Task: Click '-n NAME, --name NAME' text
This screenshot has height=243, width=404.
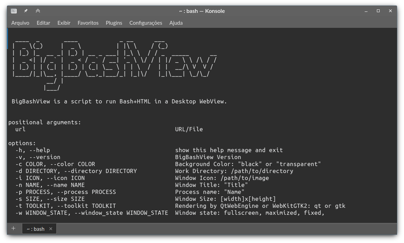Action: coord(50,185)
